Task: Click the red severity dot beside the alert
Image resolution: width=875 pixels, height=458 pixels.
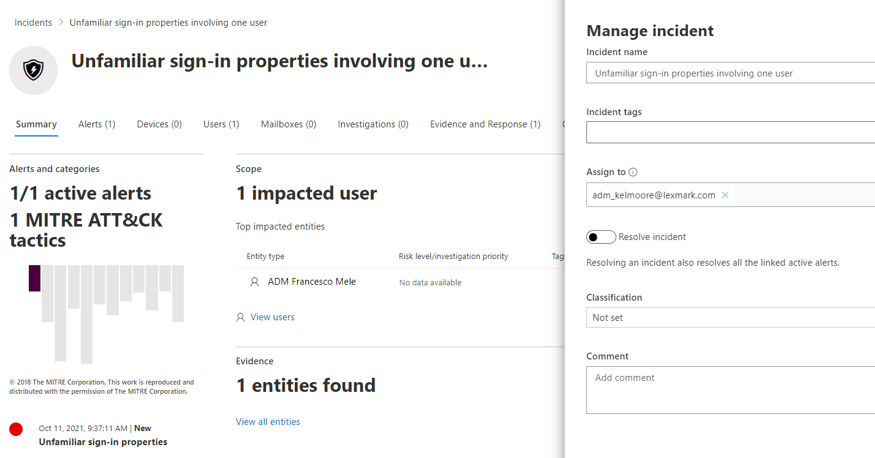Action: tap(16, 429)
